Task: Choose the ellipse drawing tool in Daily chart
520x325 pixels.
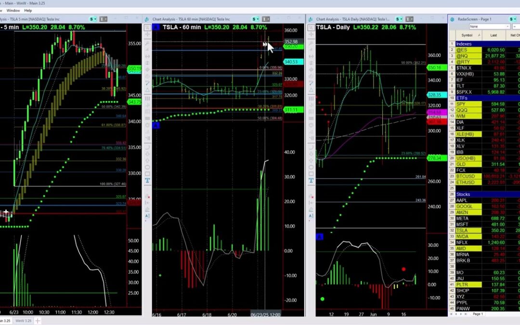Action: [x=311, y=167]
